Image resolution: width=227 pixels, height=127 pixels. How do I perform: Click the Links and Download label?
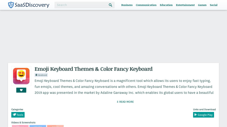point(204,110)
